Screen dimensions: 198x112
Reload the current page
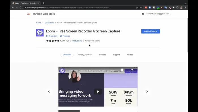[x=21, y=8]
